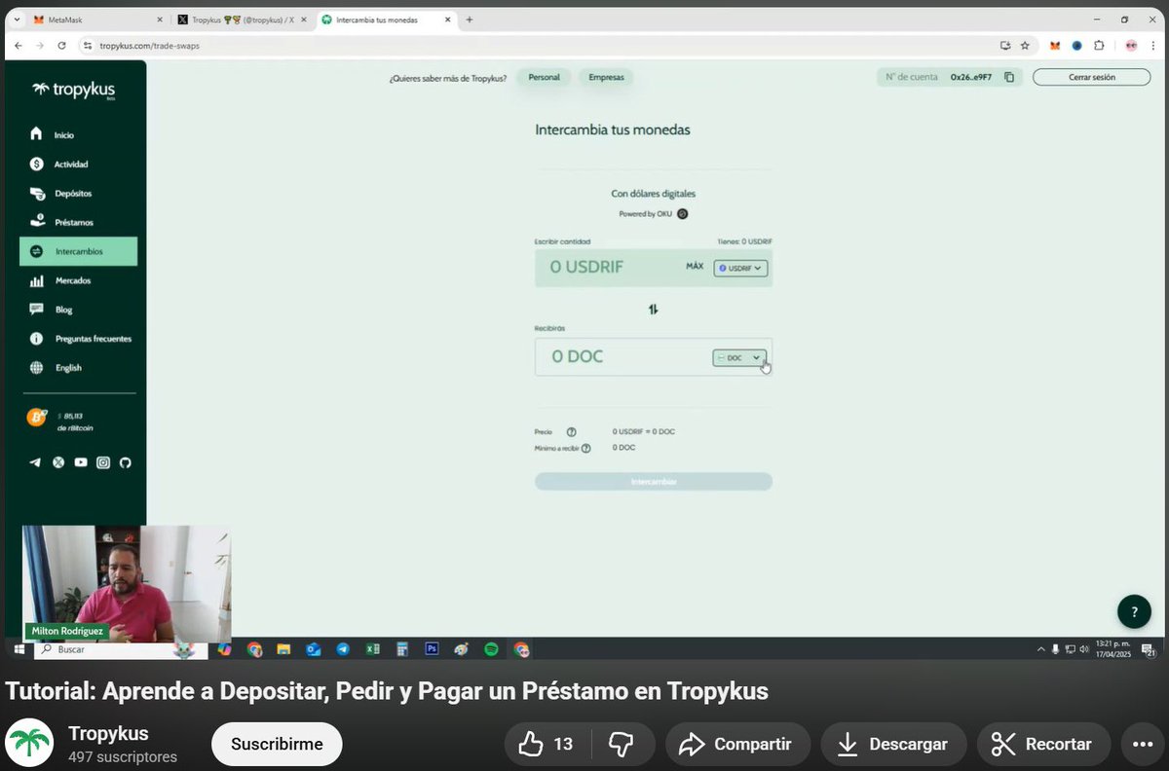
Task: Open the tab search chevron
Action: coord(16,19)
